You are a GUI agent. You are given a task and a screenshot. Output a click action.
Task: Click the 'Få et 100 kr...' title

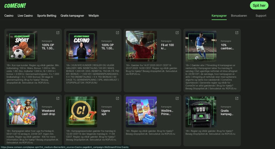pos(167,47)
